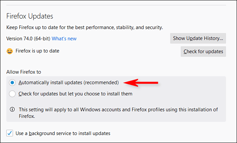Click the horizontal separator line above the heading
Image resolution: width=237 pixels, height=143 pixels.
point(116,5)
